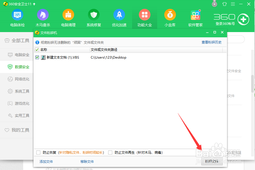Image resolution: width=255 pixels, height=170 pixels.
Task: Select the 功能大全 tab
Action: (x=144, y=17)
